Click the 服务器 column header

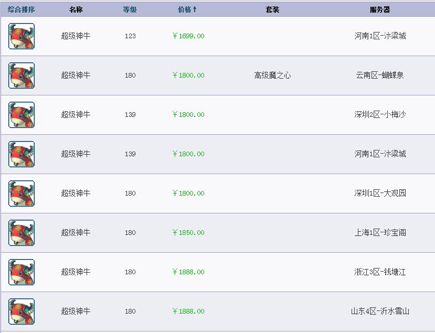click(380, 10)
